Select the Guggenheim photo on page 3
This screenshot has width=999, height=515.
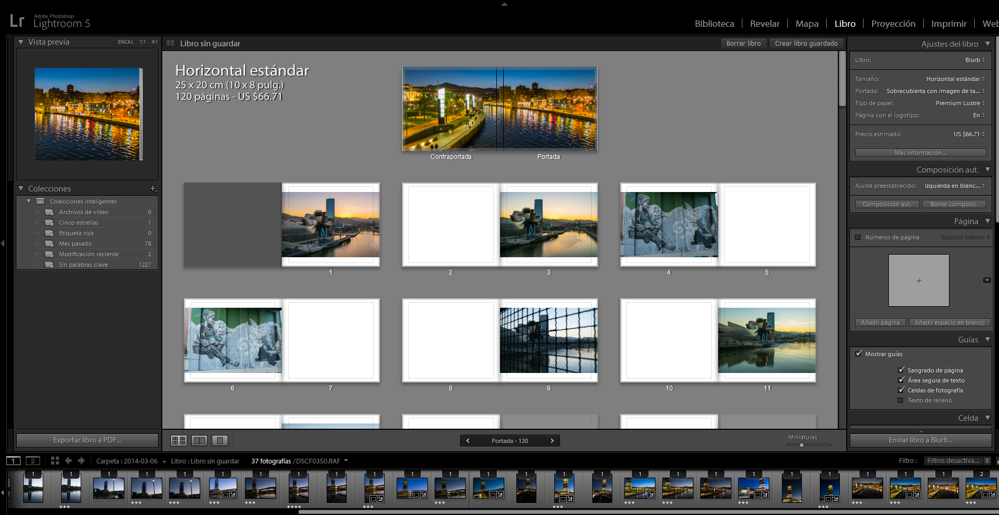click(549, 225)
